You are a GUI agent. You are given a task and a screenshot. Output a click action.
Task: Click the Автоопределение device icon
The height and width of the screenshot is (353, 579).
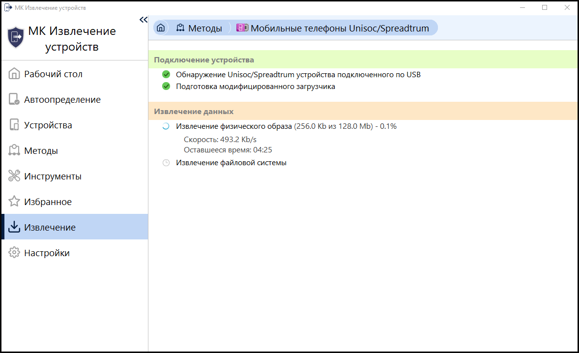click(x=14, y=100)
